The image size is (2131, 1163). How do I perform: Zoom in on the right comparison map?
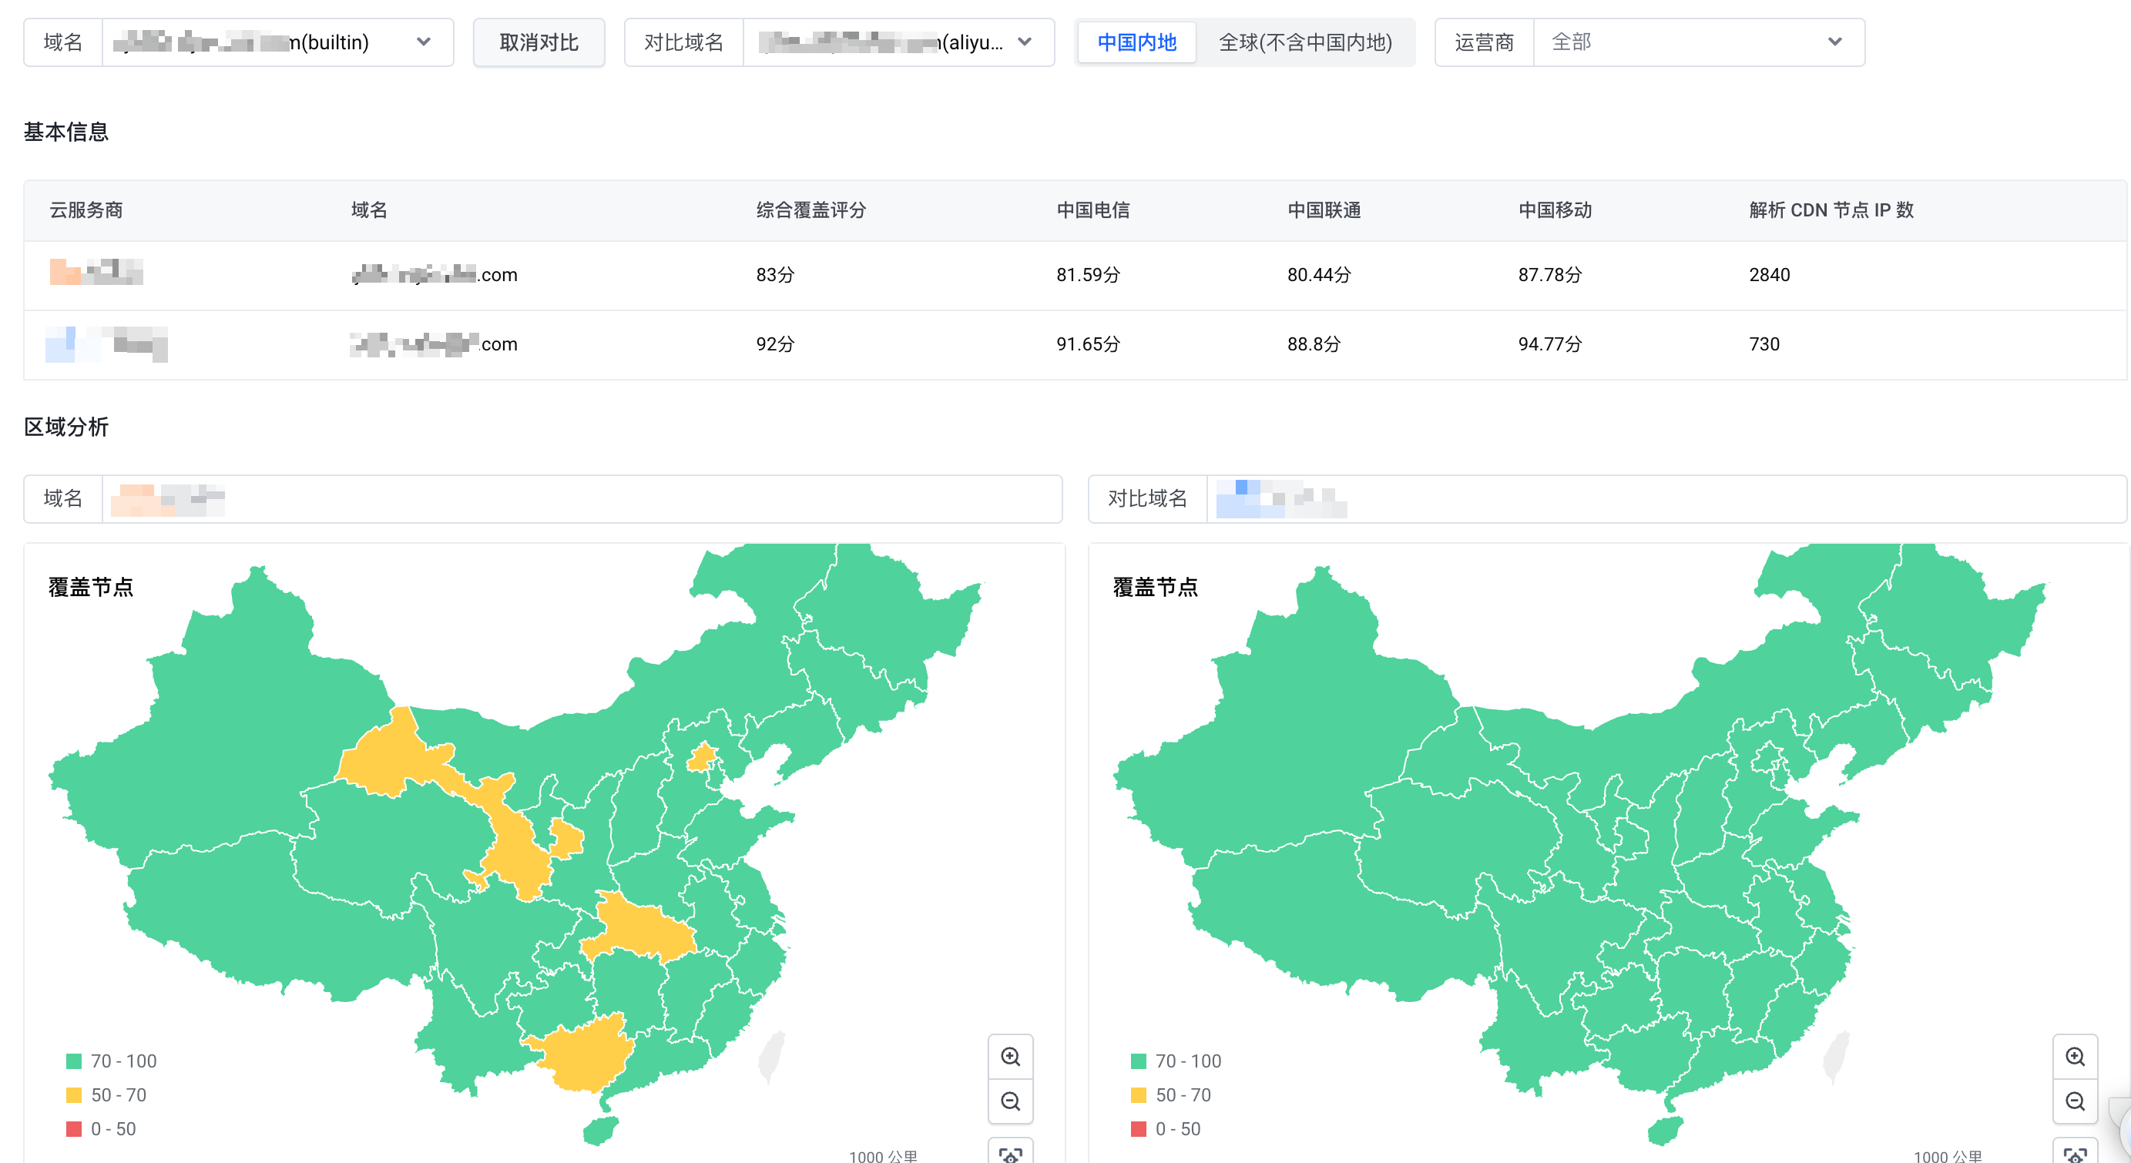tap(2075, 1056)
